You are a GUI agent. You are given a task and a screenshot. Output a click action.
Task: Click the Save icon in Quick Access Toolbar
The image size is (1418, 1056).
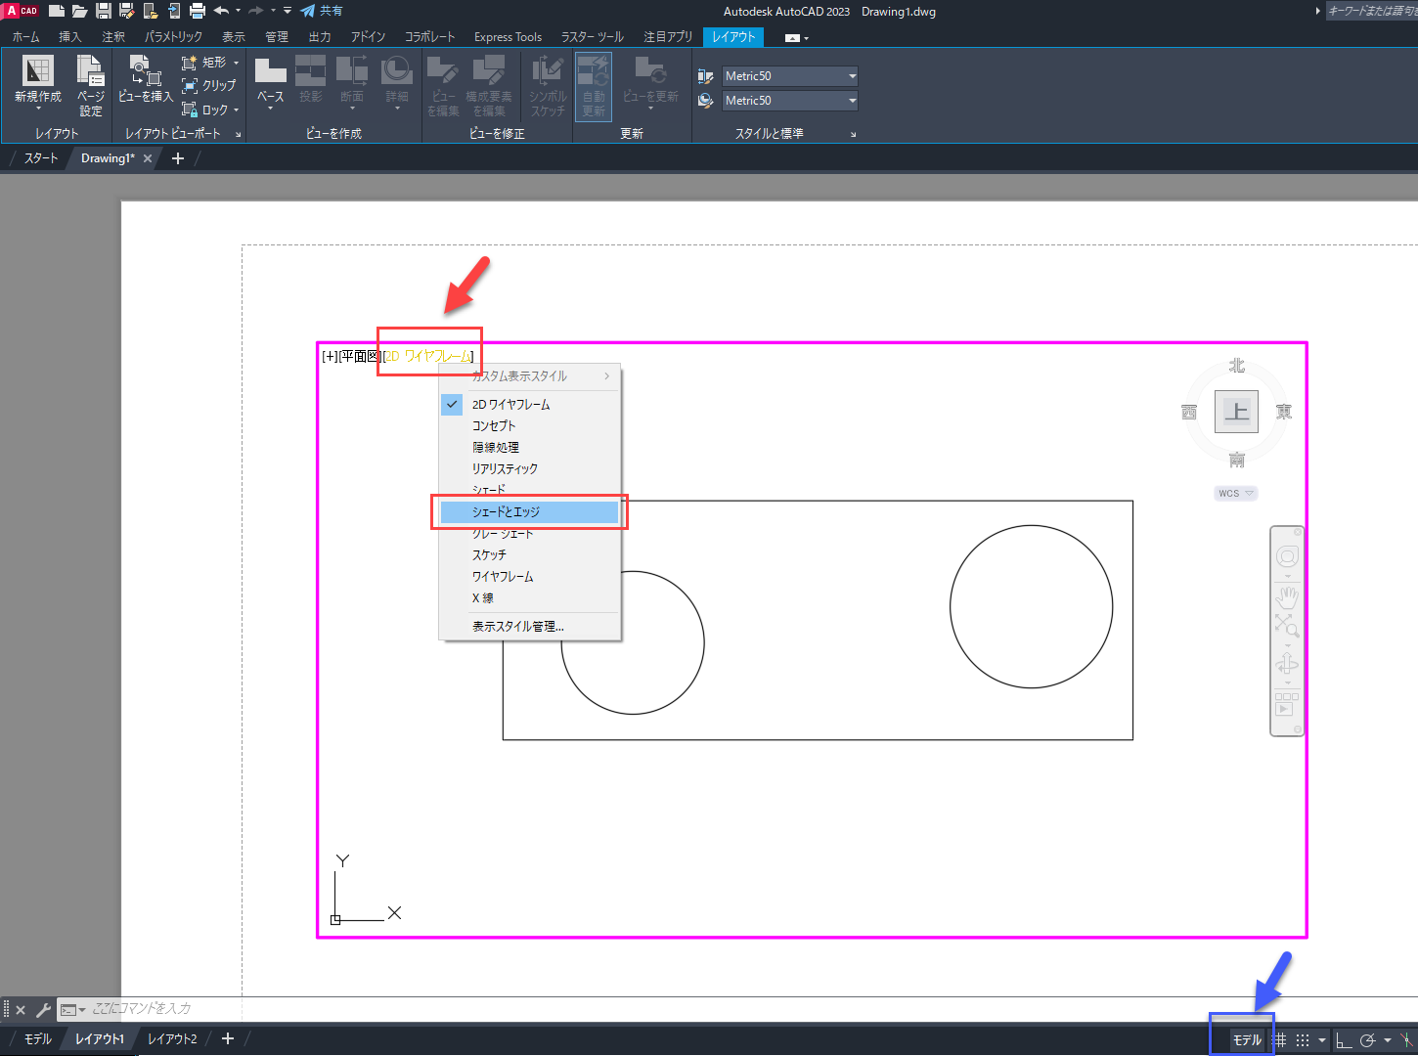103,11
